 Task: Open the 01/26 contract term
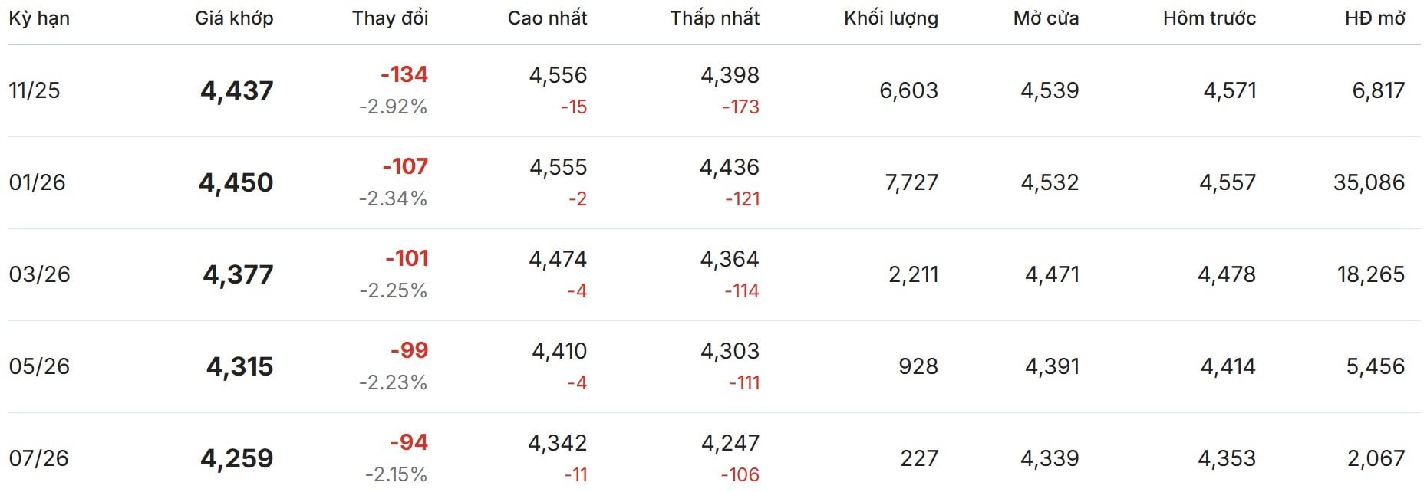tap(37, 182)
